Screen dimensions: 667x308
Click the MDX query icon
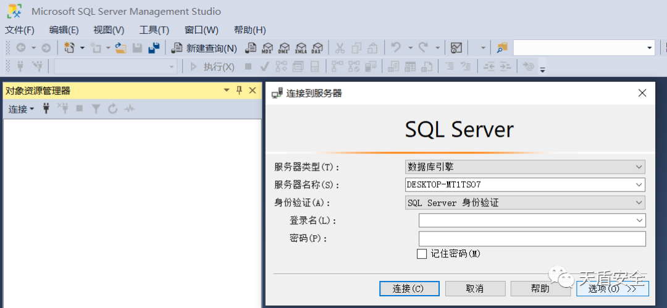[267, 48]
